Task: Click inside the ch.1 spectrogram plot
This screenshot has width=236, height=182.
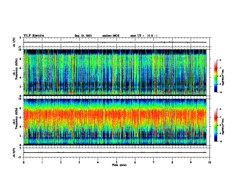Action: pyautogui.click(x=115, y=73)
